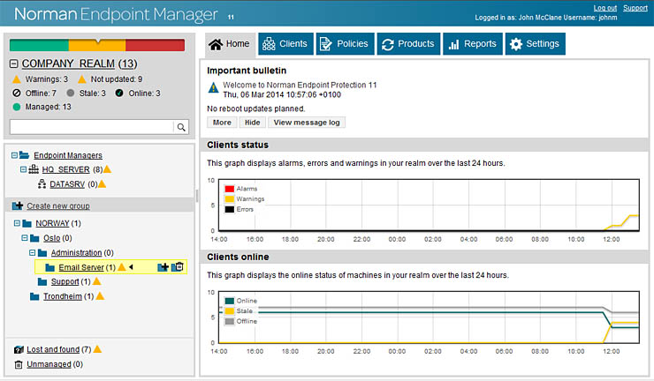Collapse the COMPANY_REALM summary section

[x=14, y=64]
